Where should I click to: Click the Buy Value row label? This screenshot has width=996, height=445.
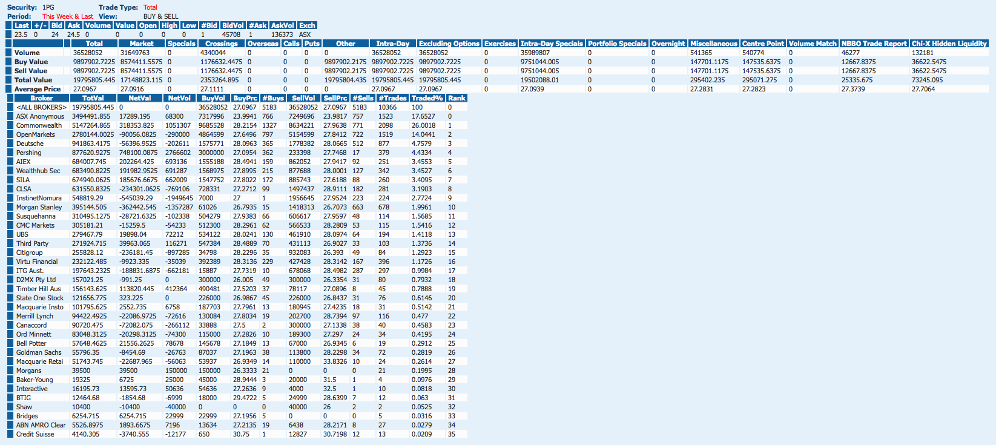[31, 62]
